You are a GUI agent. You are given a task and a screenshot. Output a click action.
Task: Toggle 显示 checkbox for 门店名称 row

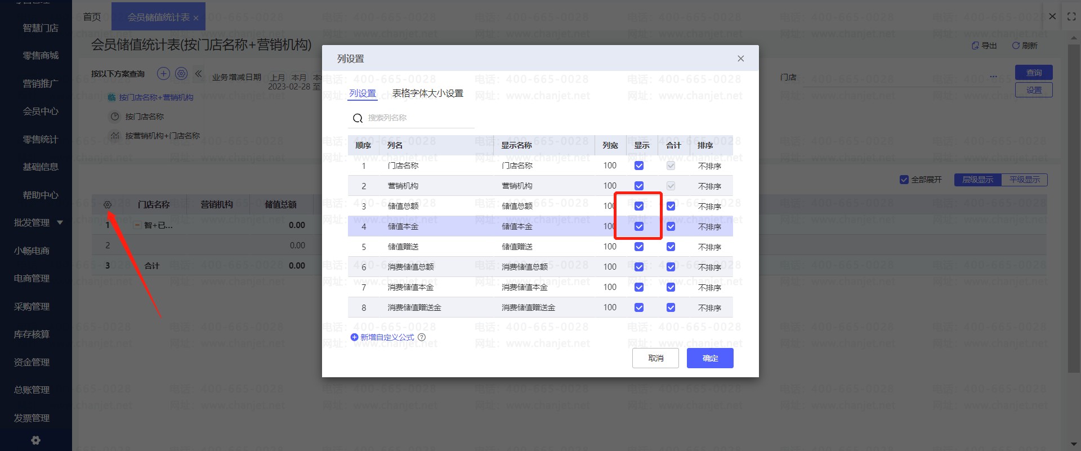pyautogui.click(x=639, y=166)
